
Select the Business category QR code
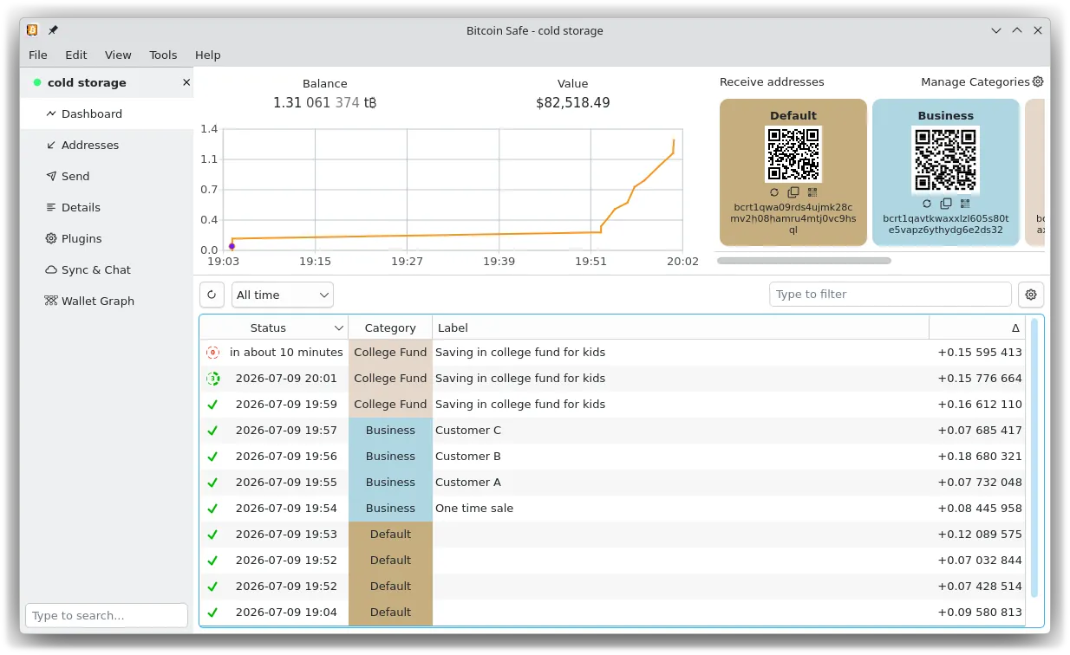946,160
